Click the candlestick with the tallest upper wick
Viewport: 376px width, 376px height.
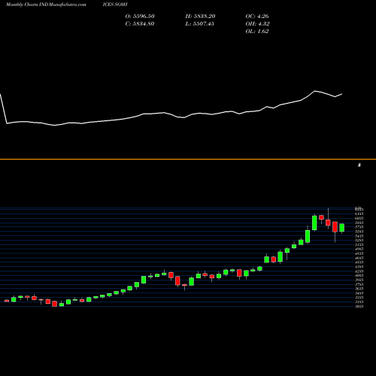(328, 223)
